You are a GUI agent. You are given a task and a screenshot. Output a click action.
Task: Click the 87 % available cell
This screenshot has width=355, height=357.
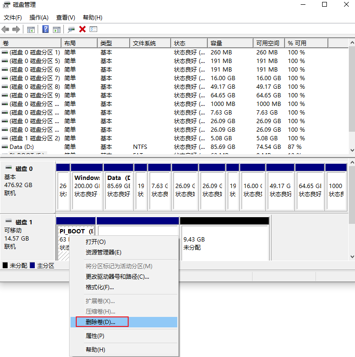click(294, 147)
